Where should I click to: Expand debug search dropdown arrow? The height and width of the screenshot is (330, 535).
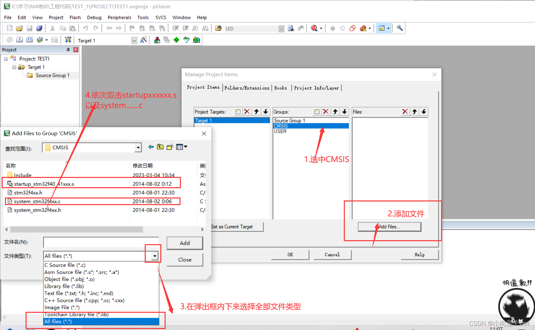[x=321, y=28]
